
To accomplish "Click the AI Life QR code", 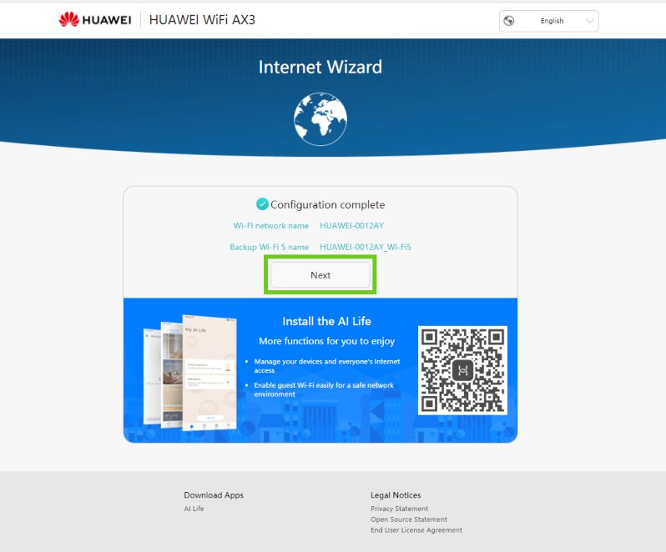I will click(462, 370).
